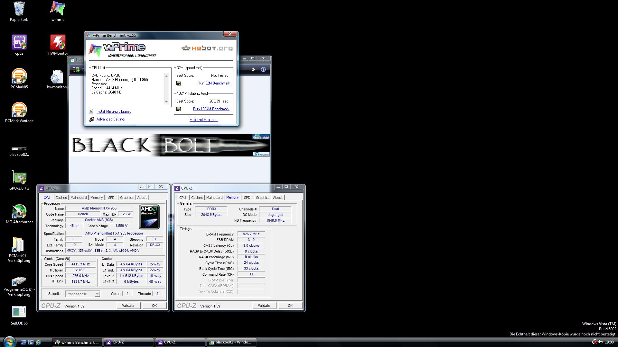Screen dimensions: 618x347
Task: Click the BLACK BOLT banner image
Action: click(x=170, y=145)
